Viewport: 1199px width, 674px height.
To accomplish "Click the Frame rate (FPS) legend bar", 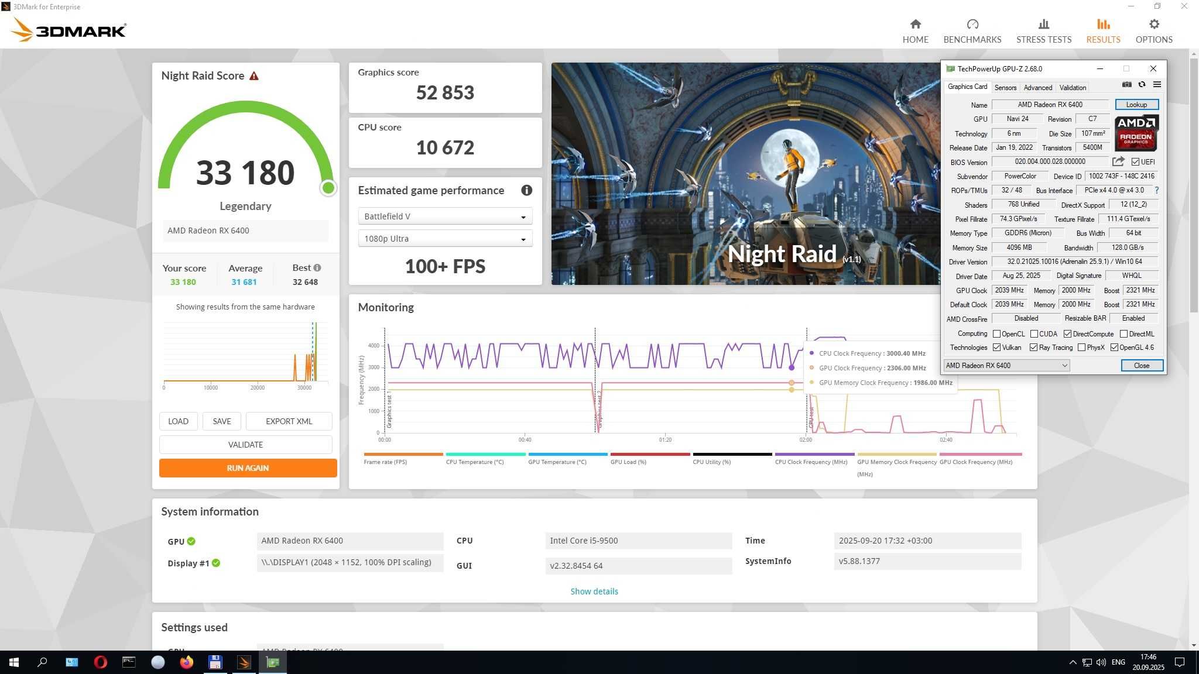I will (x=403, y=454).
